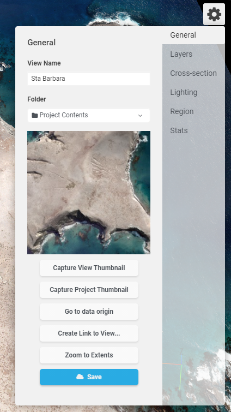231x412 pixels.
Task: Click Go to data origin
Action: click(89, 312)
